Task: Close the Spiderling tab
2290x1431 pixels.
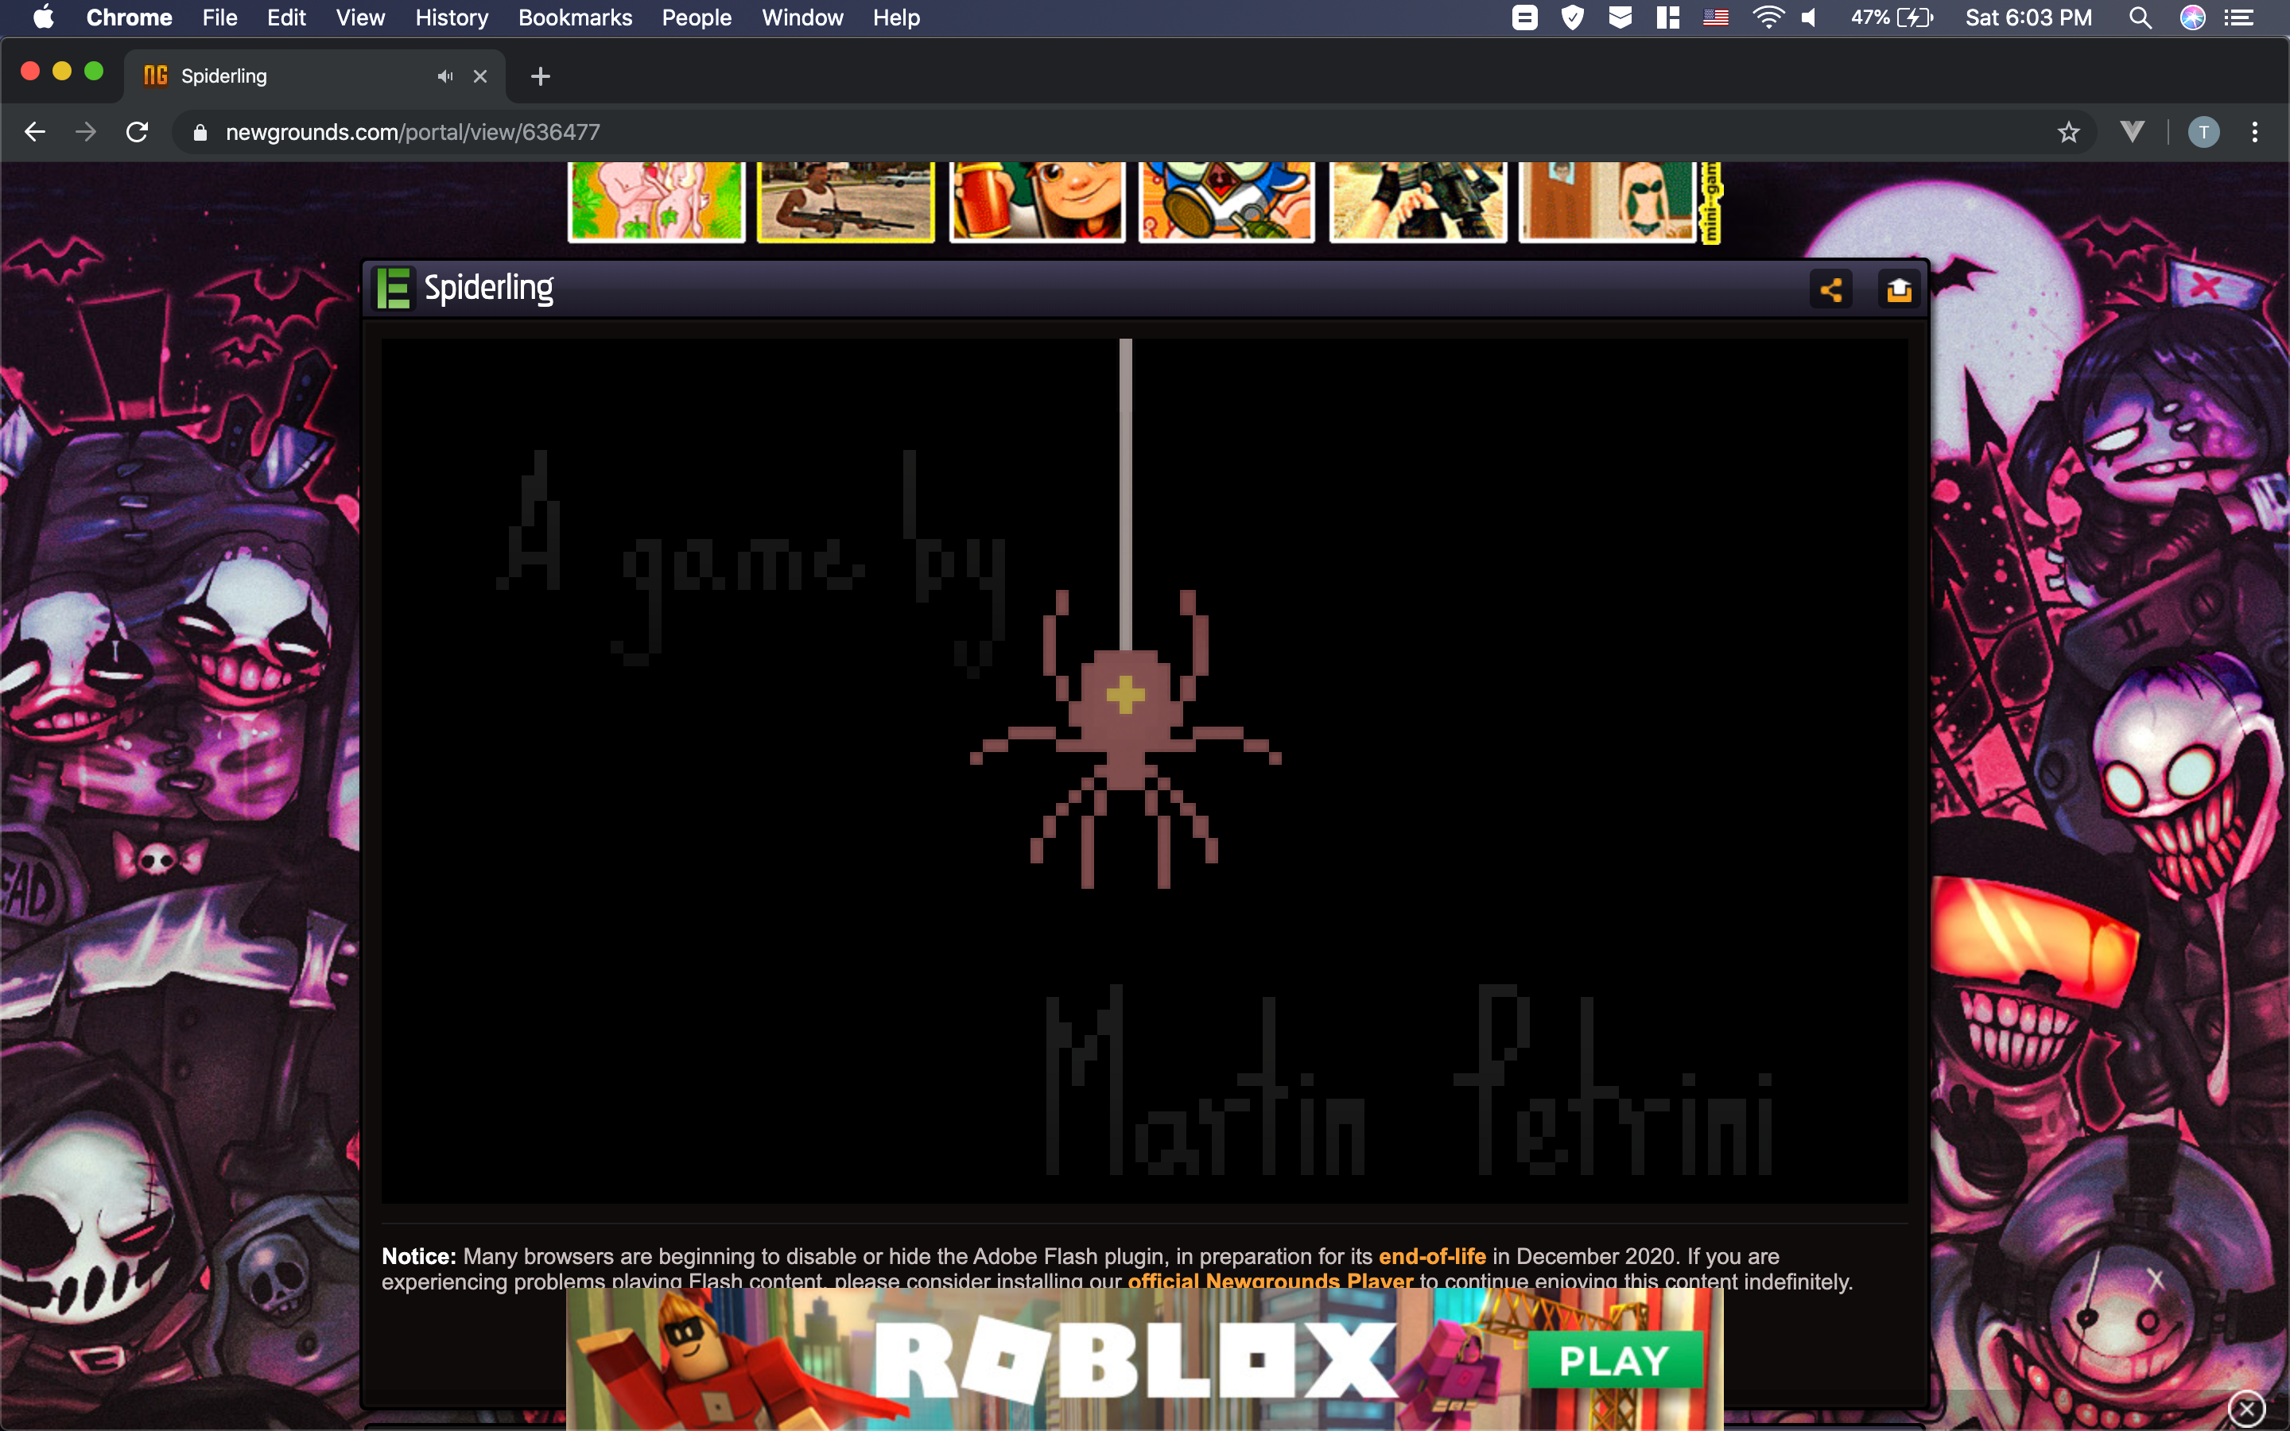Action: coord(479,76)
